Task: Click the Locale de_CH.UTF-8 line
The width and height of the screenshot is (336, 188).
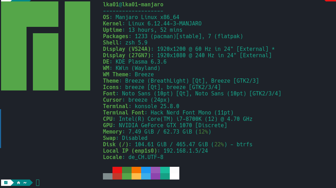Action: pos(133,157)
